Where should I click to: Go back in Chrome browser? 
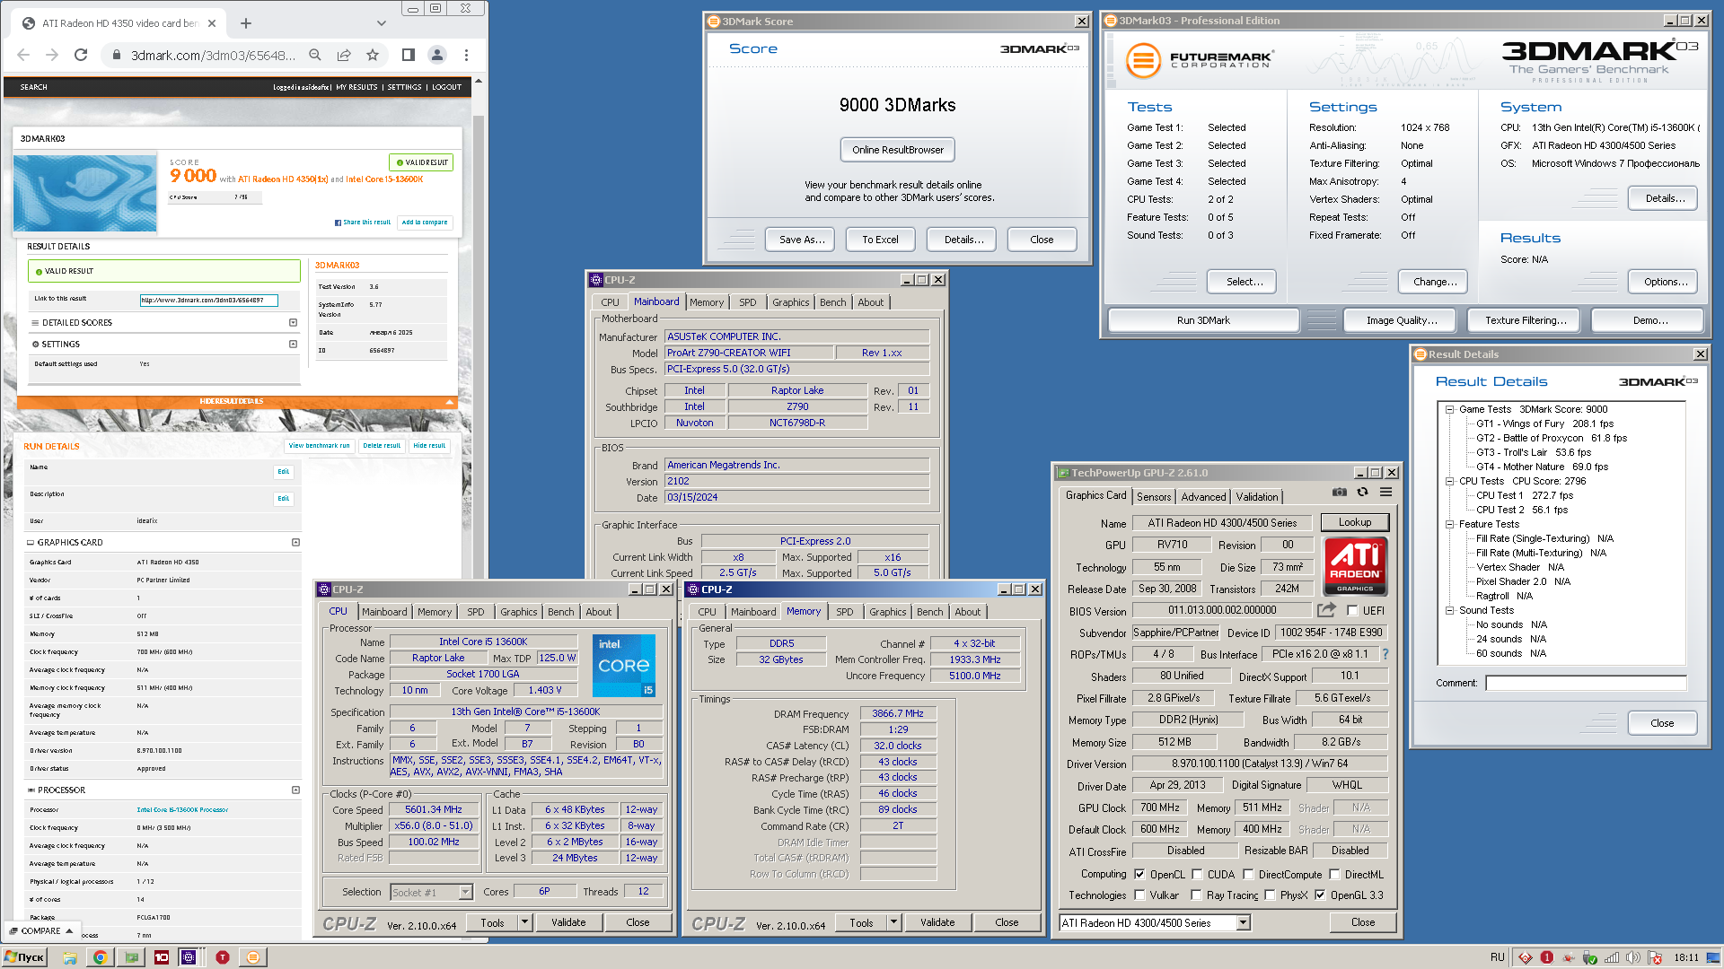tap(23, 55)
